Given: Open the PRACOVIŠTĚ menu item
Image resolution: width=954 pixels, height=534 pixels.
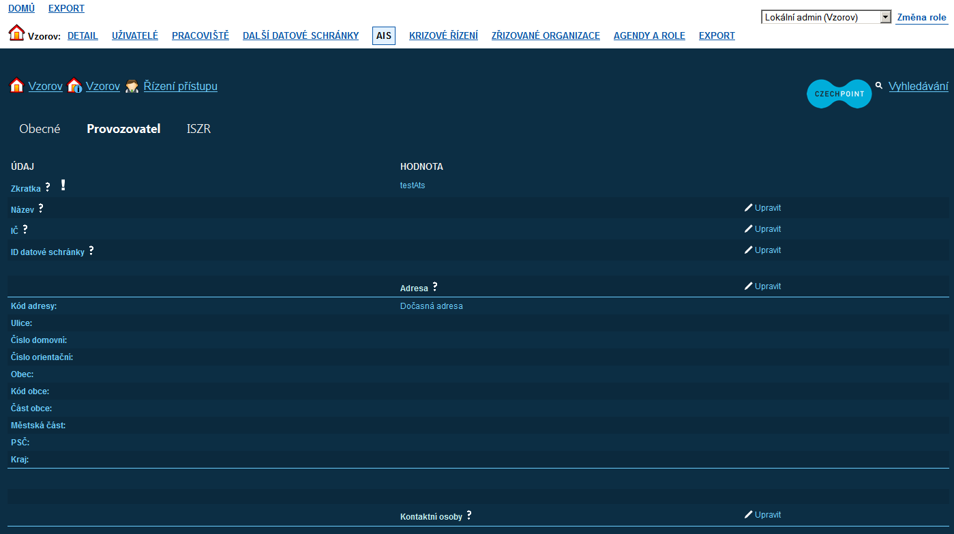Looking at the screenshot, I should click(200, 35).
